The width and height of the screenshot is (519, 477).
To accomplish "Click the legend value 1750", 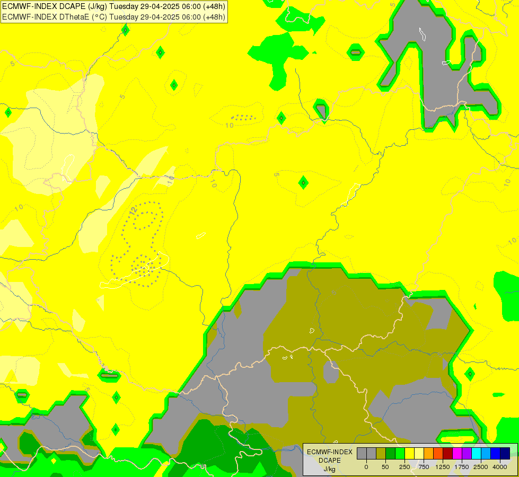I will tap(462, 467).
